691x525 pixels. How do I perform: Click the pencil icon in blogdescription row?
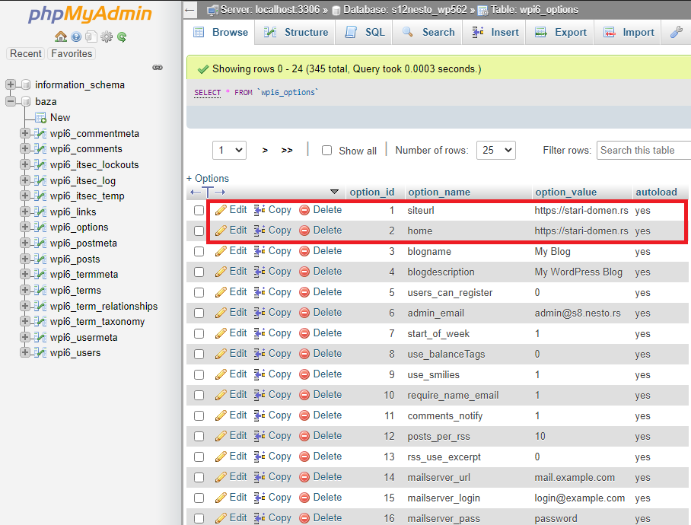(x=221, y=272)
